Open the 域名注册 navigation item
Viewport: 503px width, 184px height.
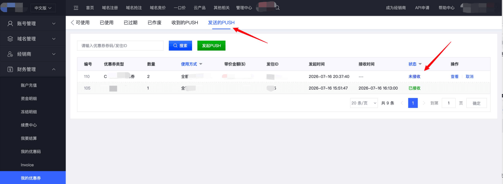click(x=110, y=8)
